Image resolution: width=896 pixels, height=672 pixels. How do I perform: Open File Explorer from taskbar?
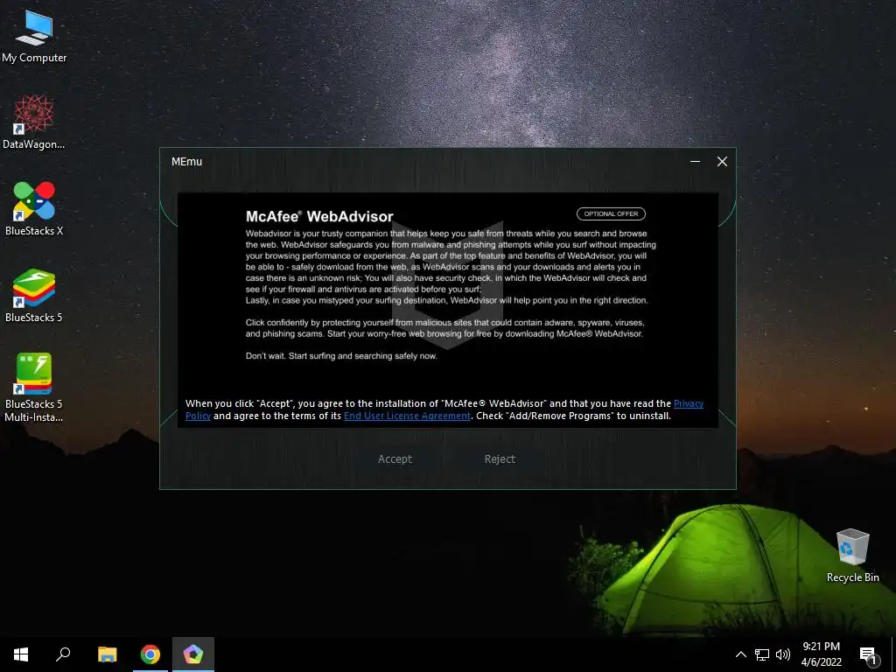[x=107, y=654]
